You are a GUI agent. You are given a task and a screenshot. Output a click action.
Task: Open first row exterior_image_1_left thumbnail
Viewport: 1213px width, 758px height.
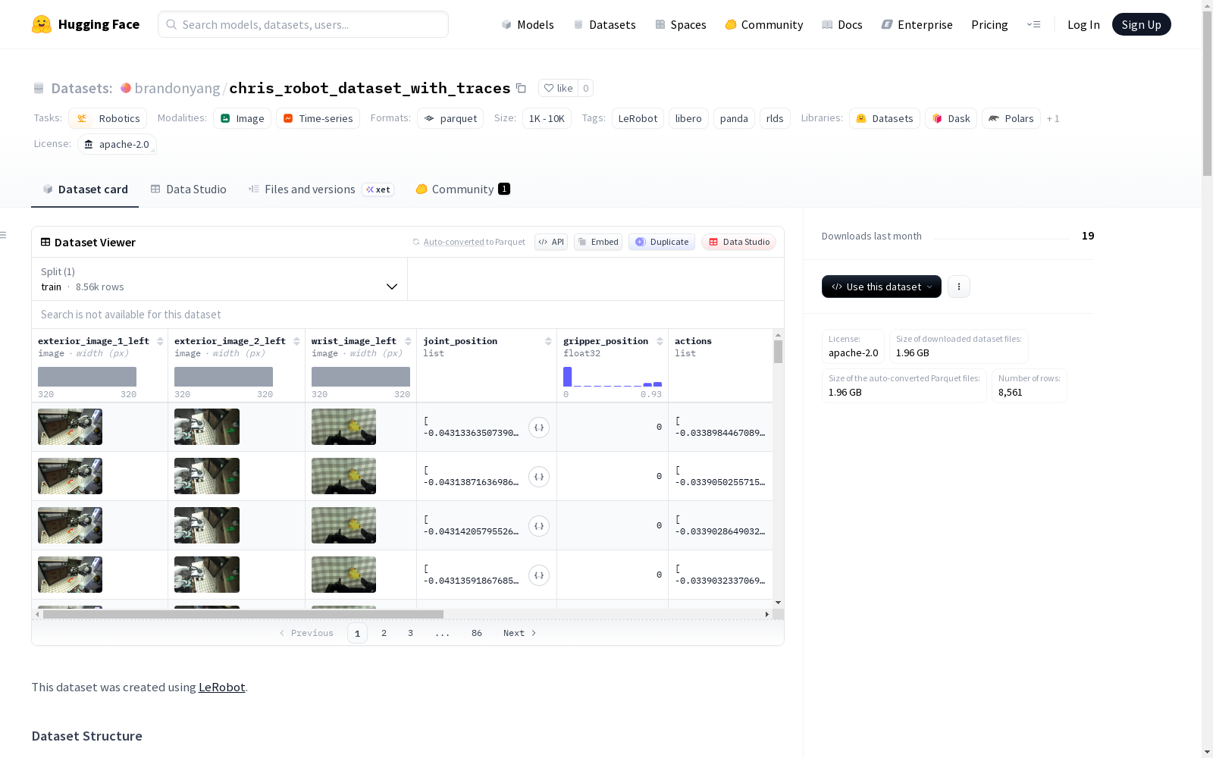point(70,427)
